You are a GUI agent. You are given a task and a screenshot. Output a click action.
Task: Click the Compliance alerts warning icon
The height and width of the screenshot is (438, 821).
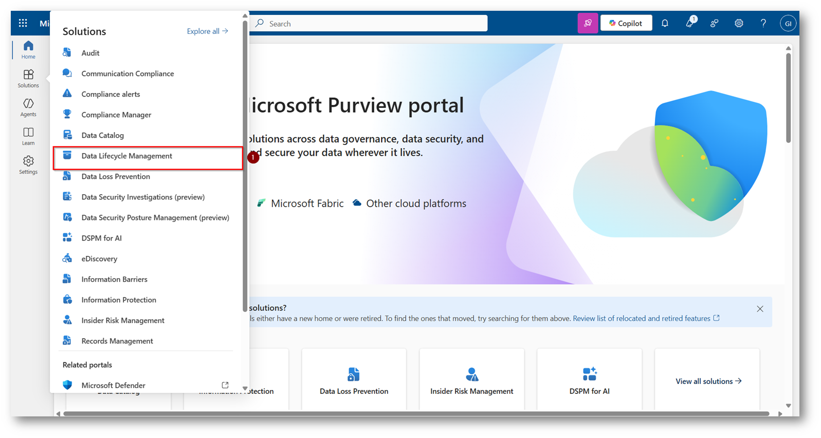tap(67, 94)
